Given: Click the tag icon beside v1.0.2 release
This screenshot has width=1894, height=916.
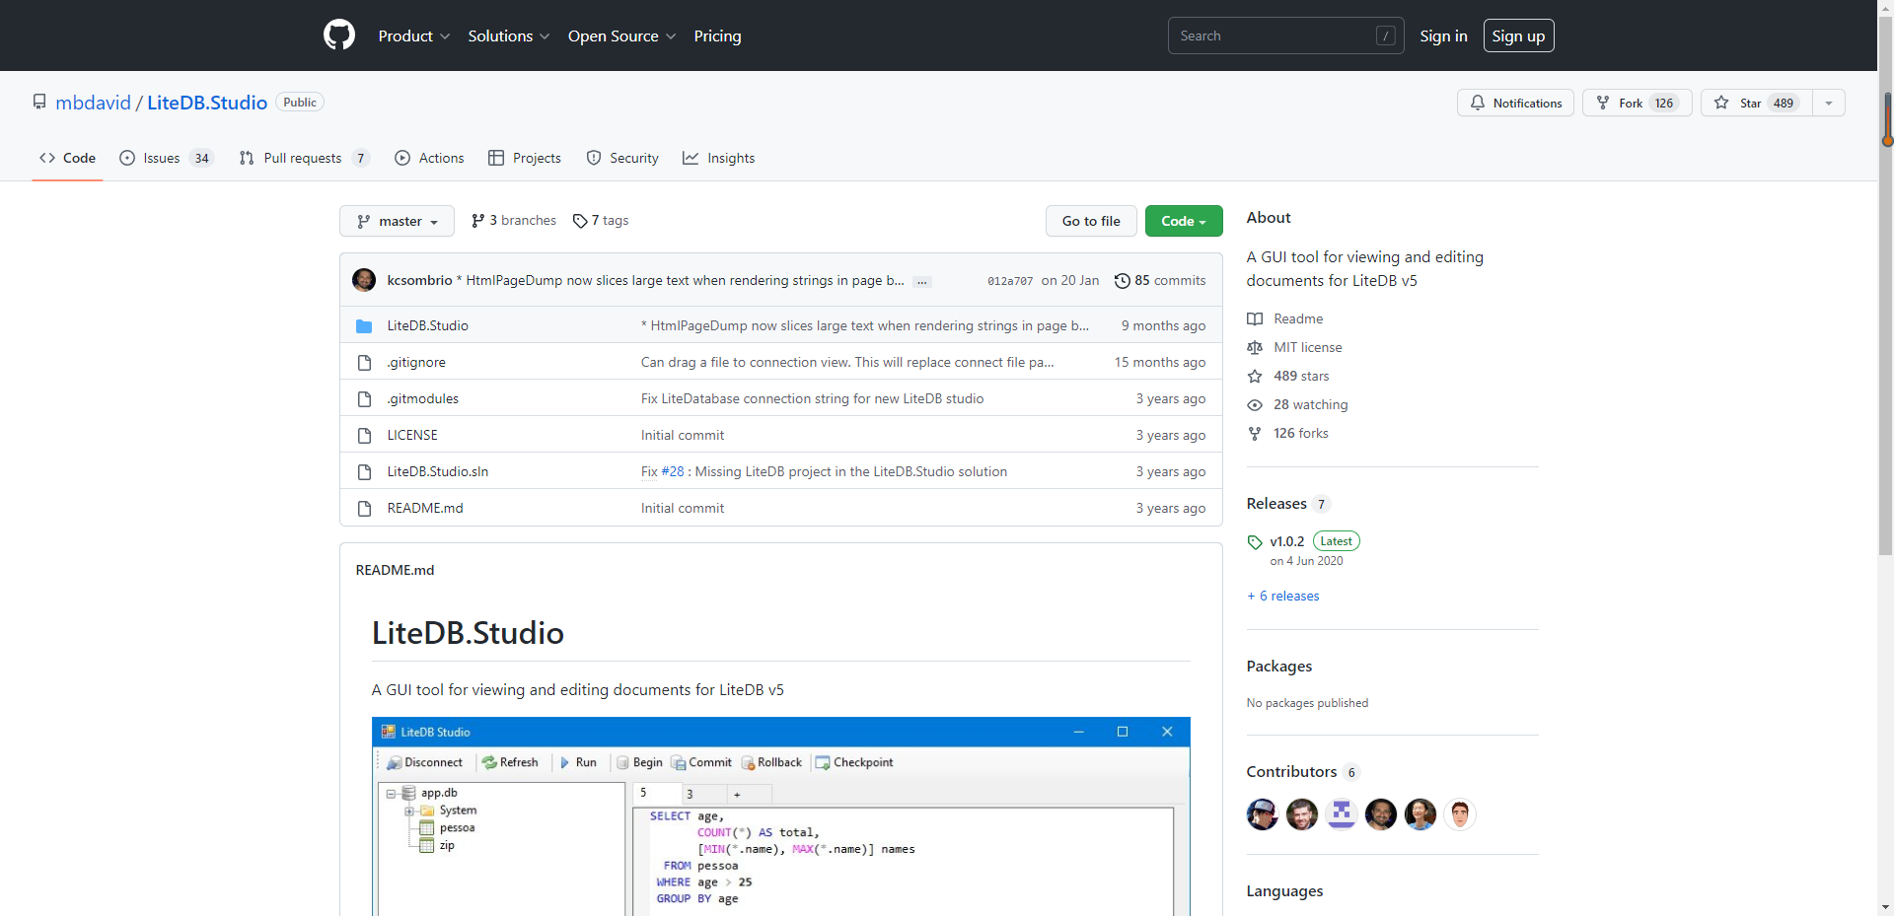Looking at the screenshot, I should (1255, 542).
